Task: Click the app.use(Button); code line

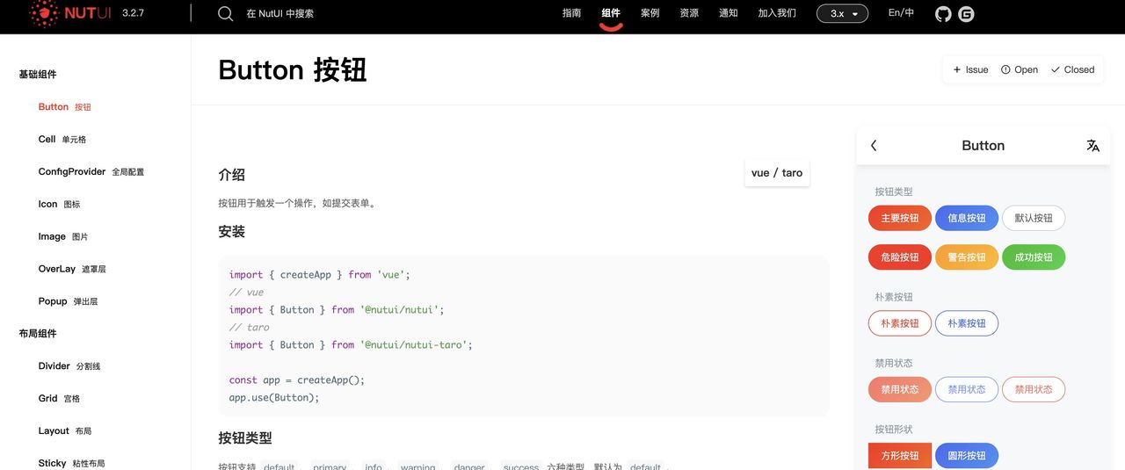Action: pyautogui.click(x=274, y=398)
